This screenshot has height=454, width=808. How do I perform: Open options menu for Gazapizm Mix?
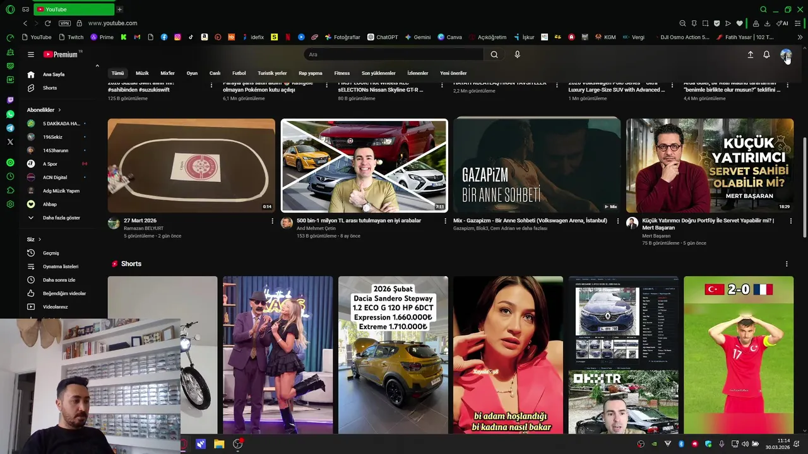[617, 221]
